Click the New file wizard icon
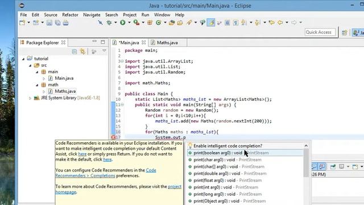Image resolution: width=364 pixels, height=205 pixels. (x=22, y=23)
